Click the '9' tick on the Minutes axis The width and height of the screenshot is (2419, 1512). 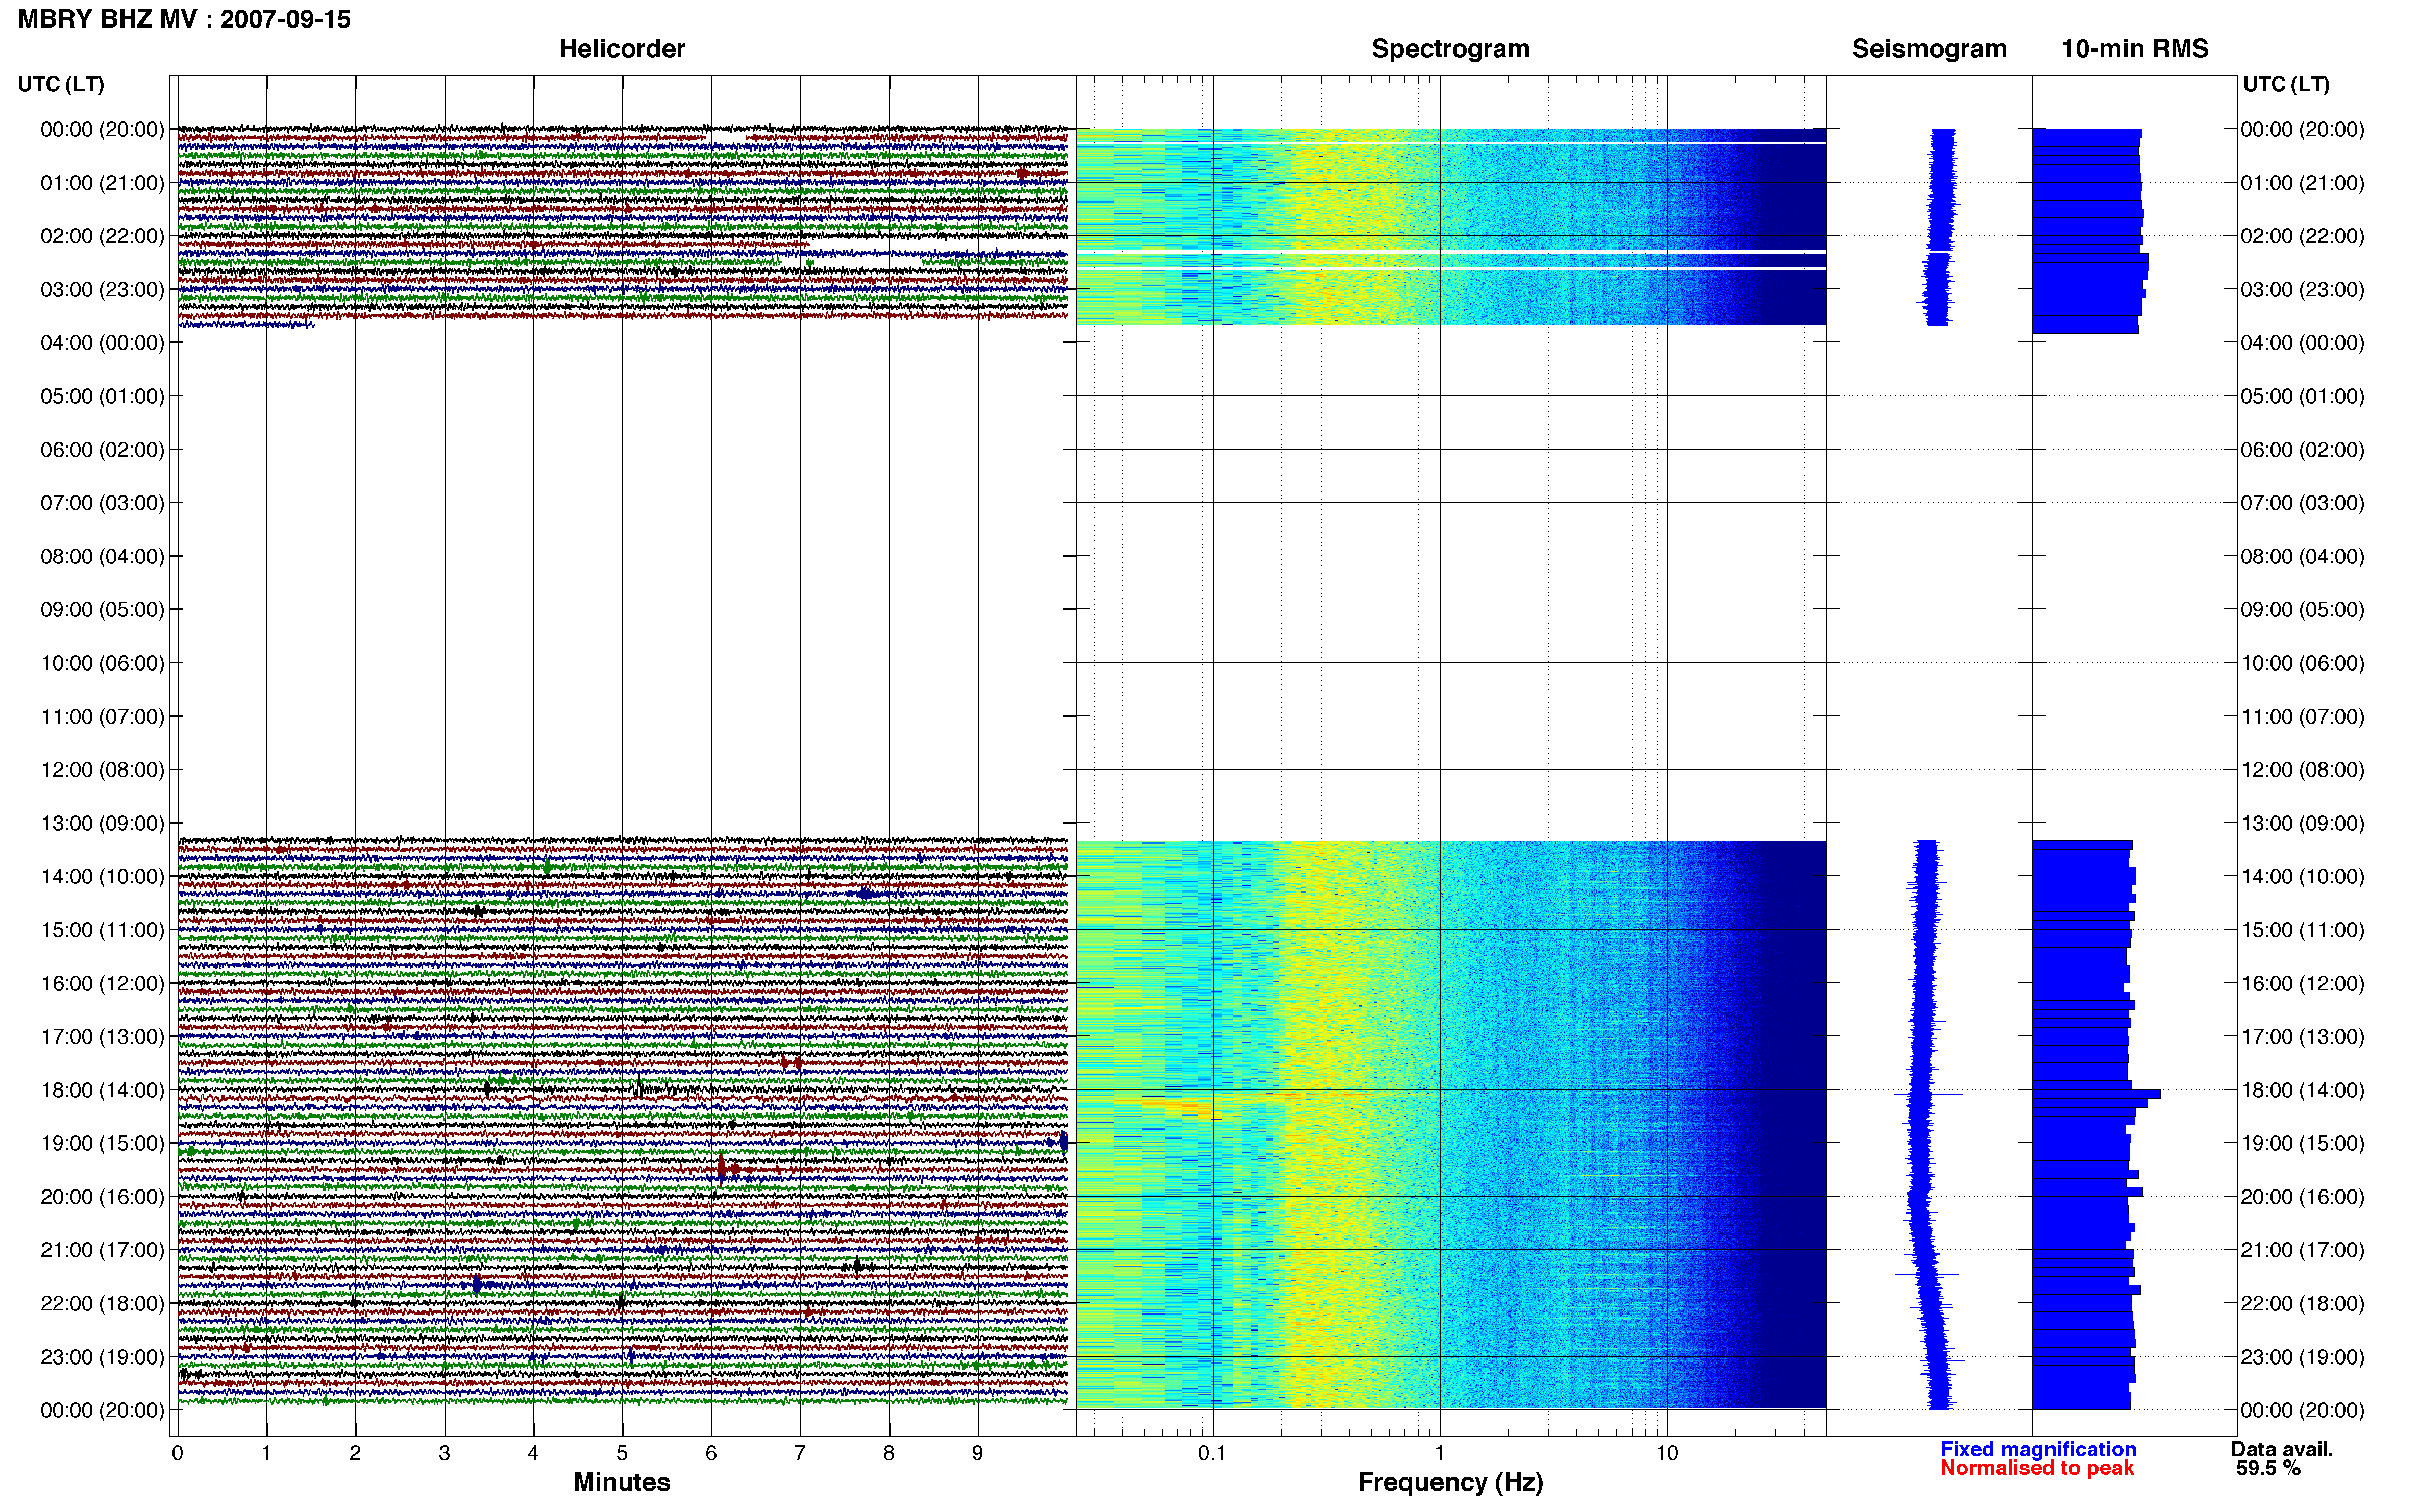coord(977,1453)
